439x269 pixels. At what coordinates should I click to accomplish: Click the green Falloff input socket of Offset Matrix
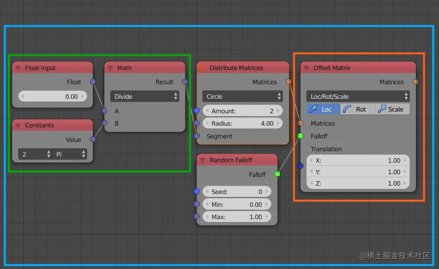click(301, 136)
